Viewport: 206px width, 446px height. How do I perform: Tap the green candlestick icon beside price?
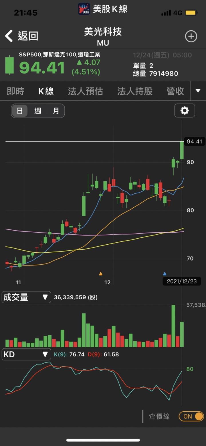click(x=9, y=65)
